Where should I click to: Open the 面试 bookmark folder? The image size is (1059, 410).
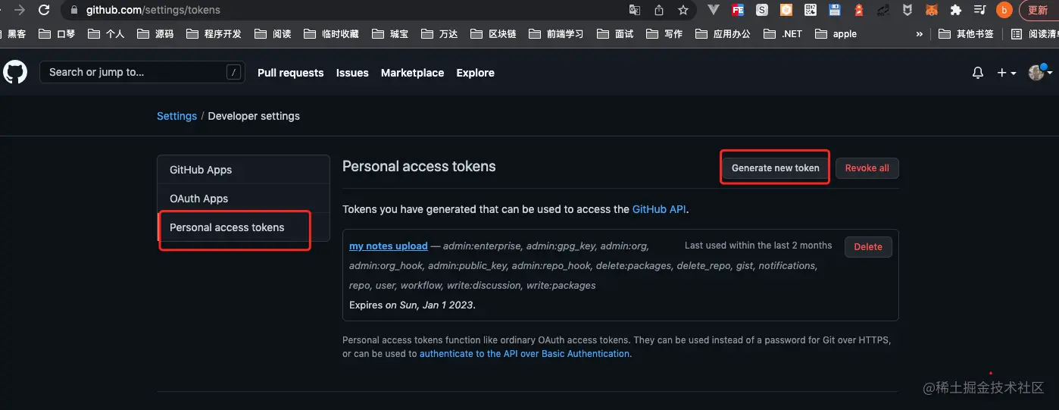(x=615, y=34)
